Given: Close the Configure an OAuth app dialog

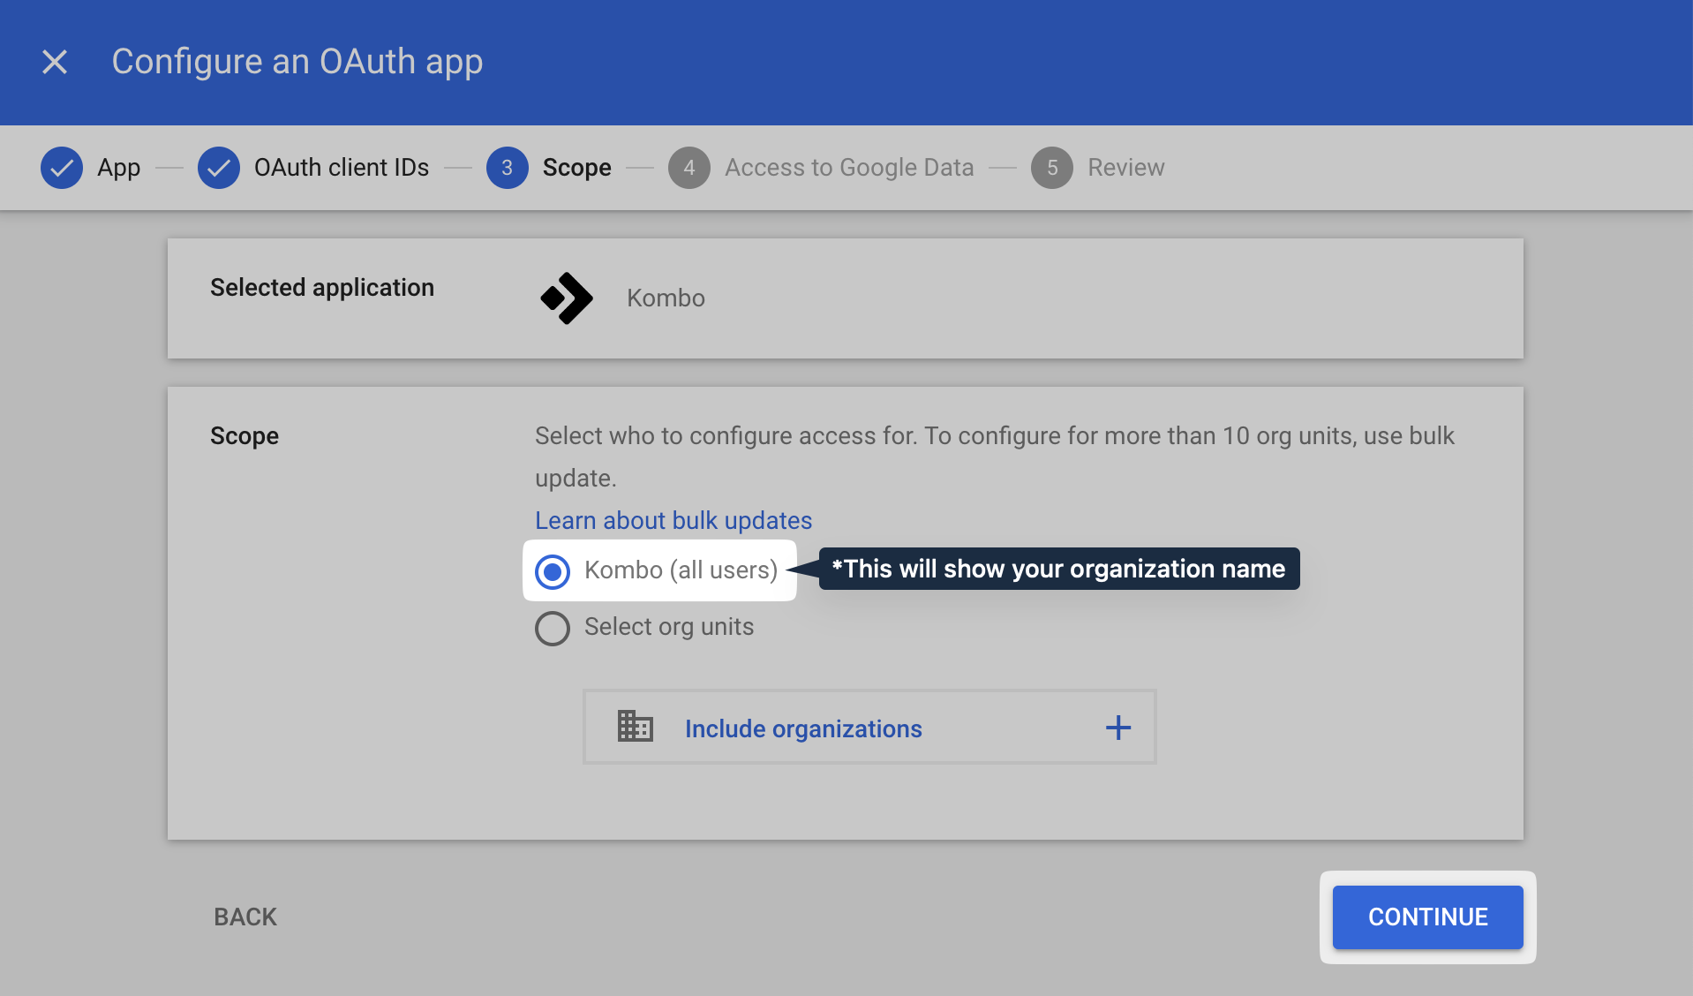Looking at the screenshot, I should (55, 62).
